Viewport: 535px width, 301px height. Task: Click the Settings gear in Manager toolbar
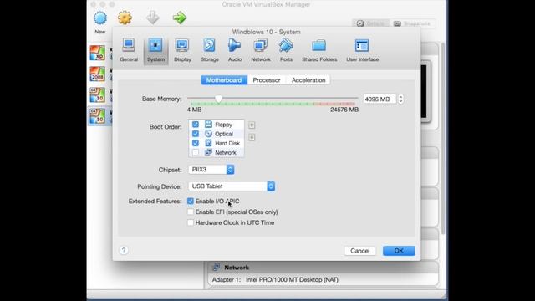pyautogui.click(x=125, y=18)
